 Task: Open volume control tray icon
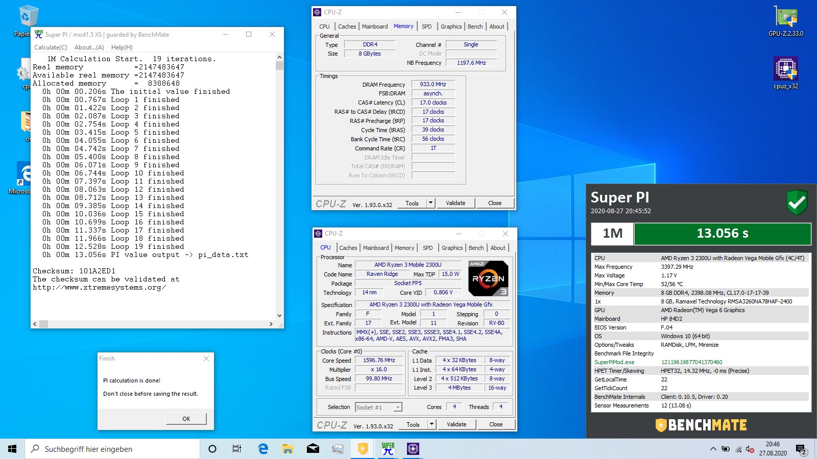click(750, 449)
